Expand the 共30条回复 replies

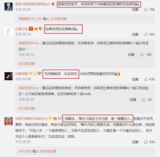click(58, 19)
